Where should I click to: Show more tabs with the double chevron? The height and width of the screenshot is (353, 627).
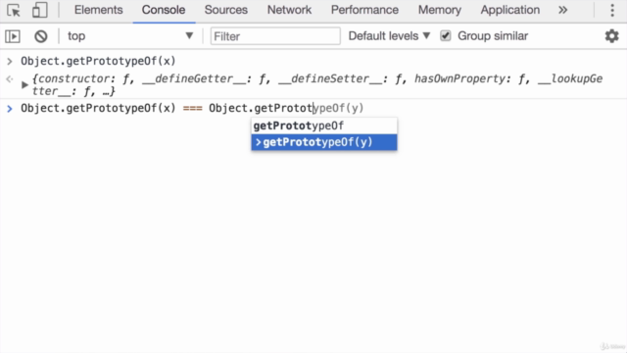click(x=562, y=10)
